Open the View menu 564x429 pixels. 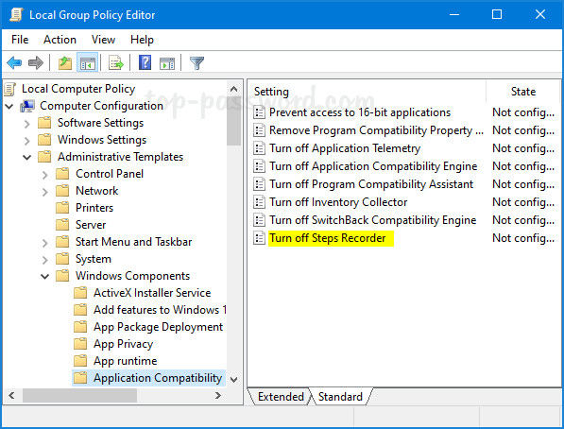(103, 40)
